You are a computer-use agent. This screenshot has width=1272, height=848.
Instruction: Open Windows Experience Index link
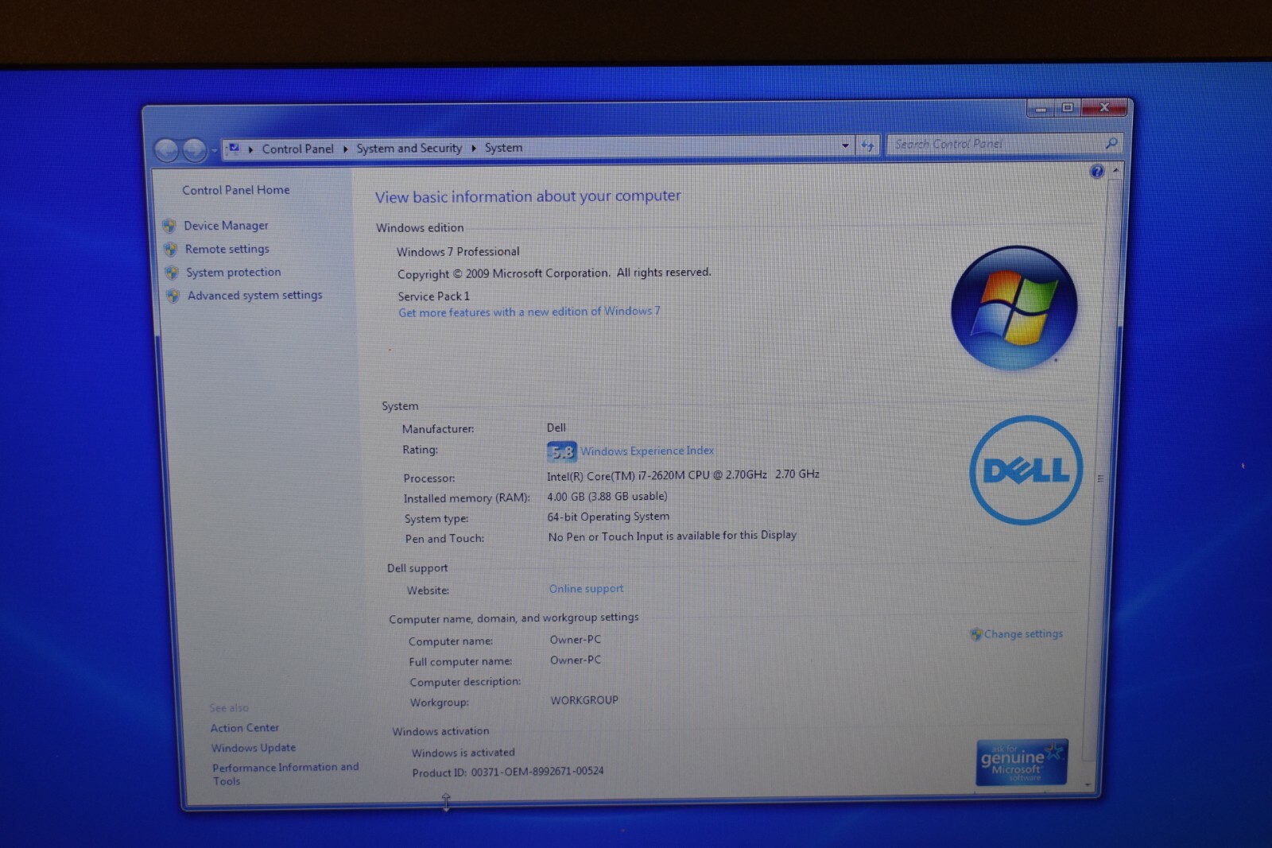(x=646, y=451)
